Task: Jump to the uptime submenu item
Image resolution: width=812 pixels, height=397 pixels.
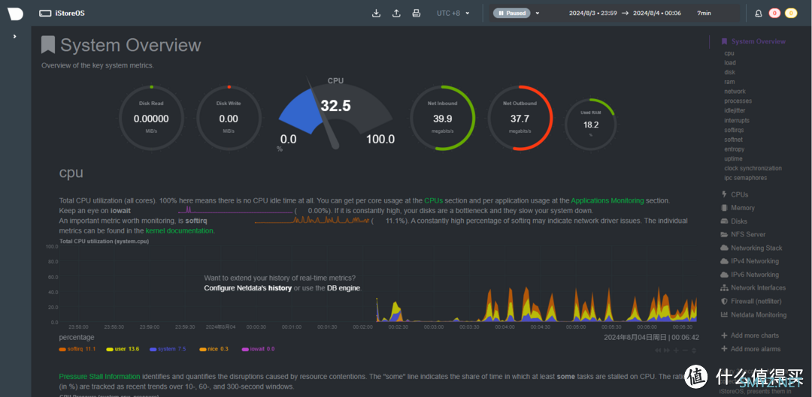Action: coord(733,158)
